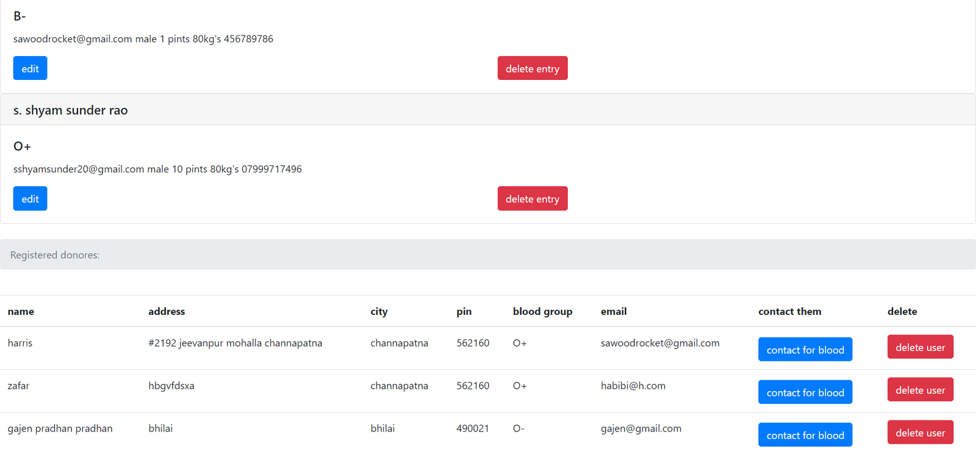Edit s. shyam sunder rao's entry
Image resolution: width=976 pixels, height=465 pixels.
[x=30, y=199]
